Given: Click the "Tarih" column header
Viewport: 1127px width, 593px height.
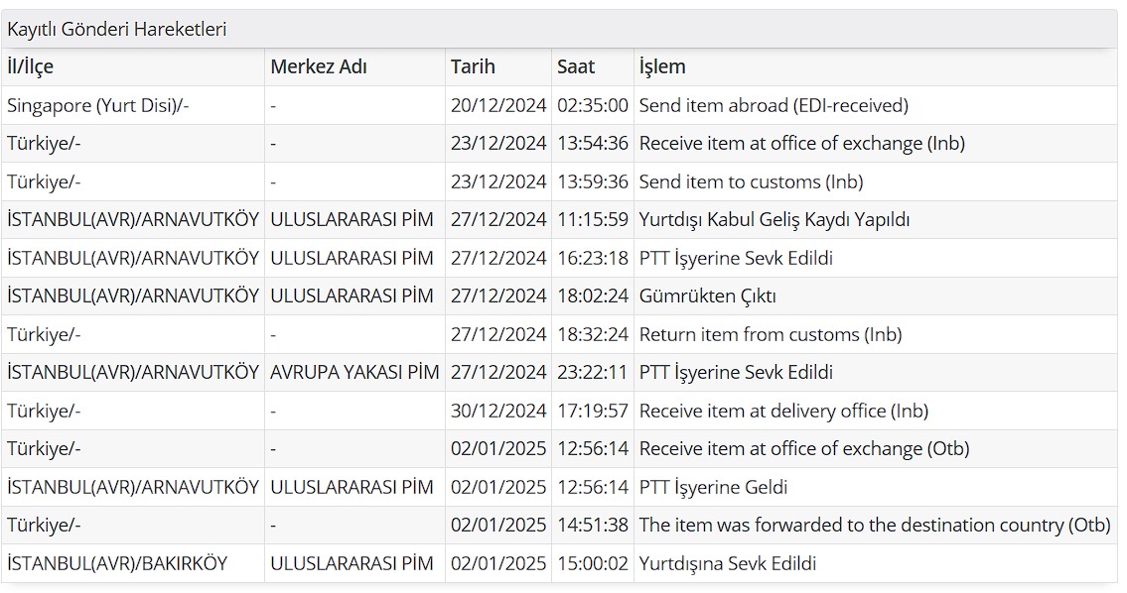Looking at the screenshot, I should click(x=473, y=67).
